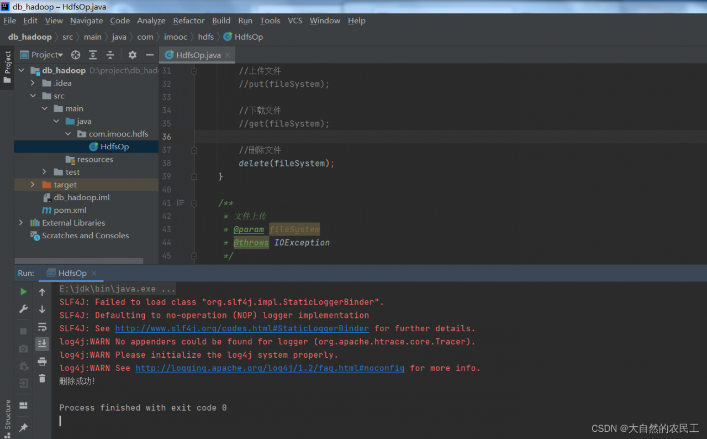
Task: Switch to the HdfsOp.java editor tab
Action: point(198,55)
